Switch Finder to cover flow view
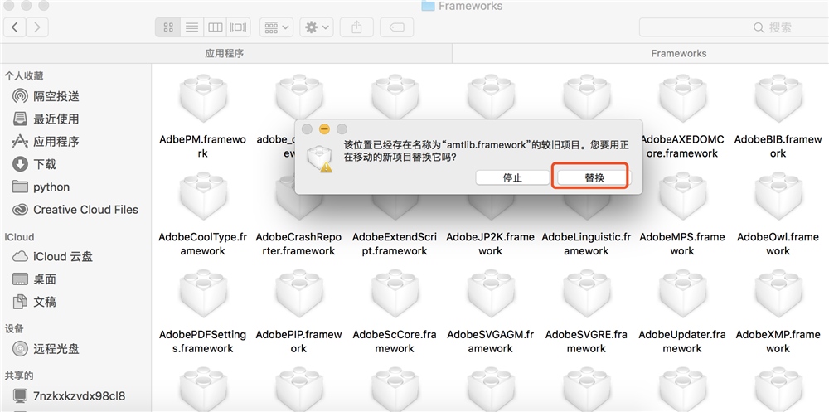 (x=239, y=27)
